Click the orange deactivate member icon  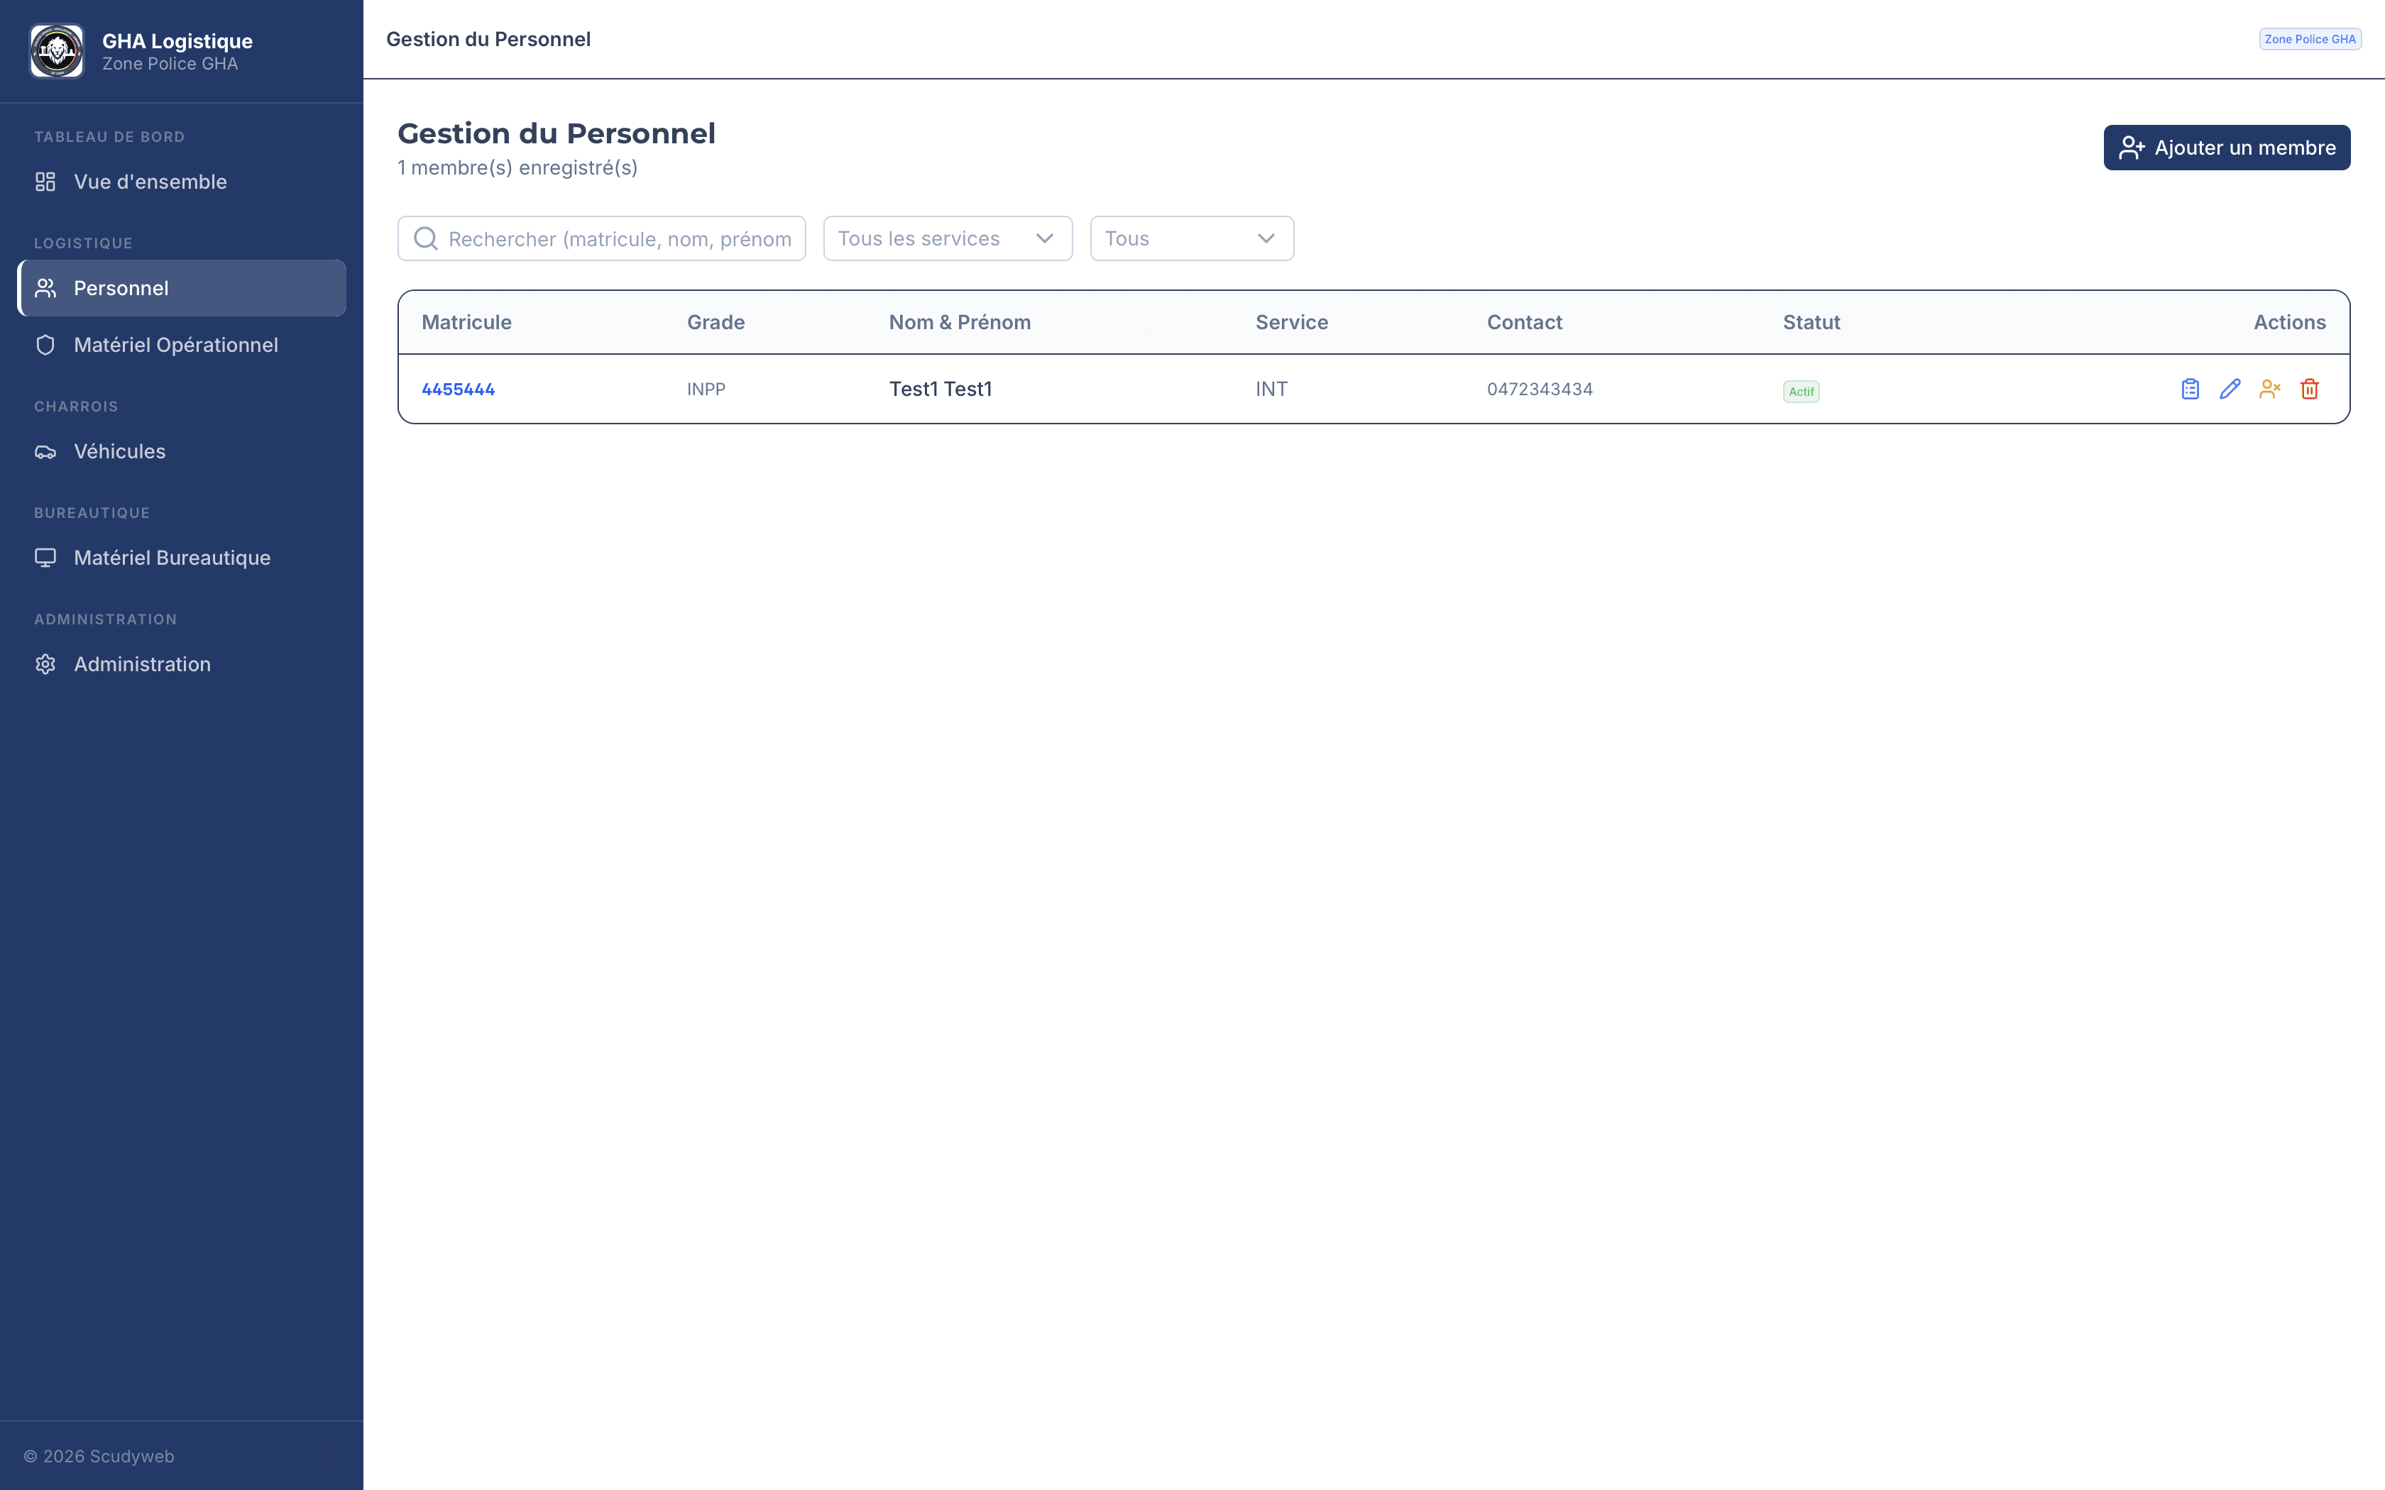point(2270,390)
